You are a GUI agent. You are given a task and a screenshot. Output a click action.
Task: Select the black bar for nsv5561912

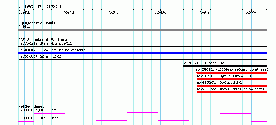pos(143,47)
